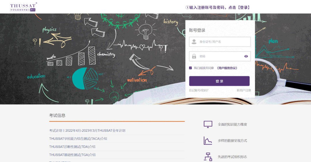The image size is (311, 162).
Task: Click the hierarchy icon beside 先进的考试组织形态
Action: click(x=208, y=157)
